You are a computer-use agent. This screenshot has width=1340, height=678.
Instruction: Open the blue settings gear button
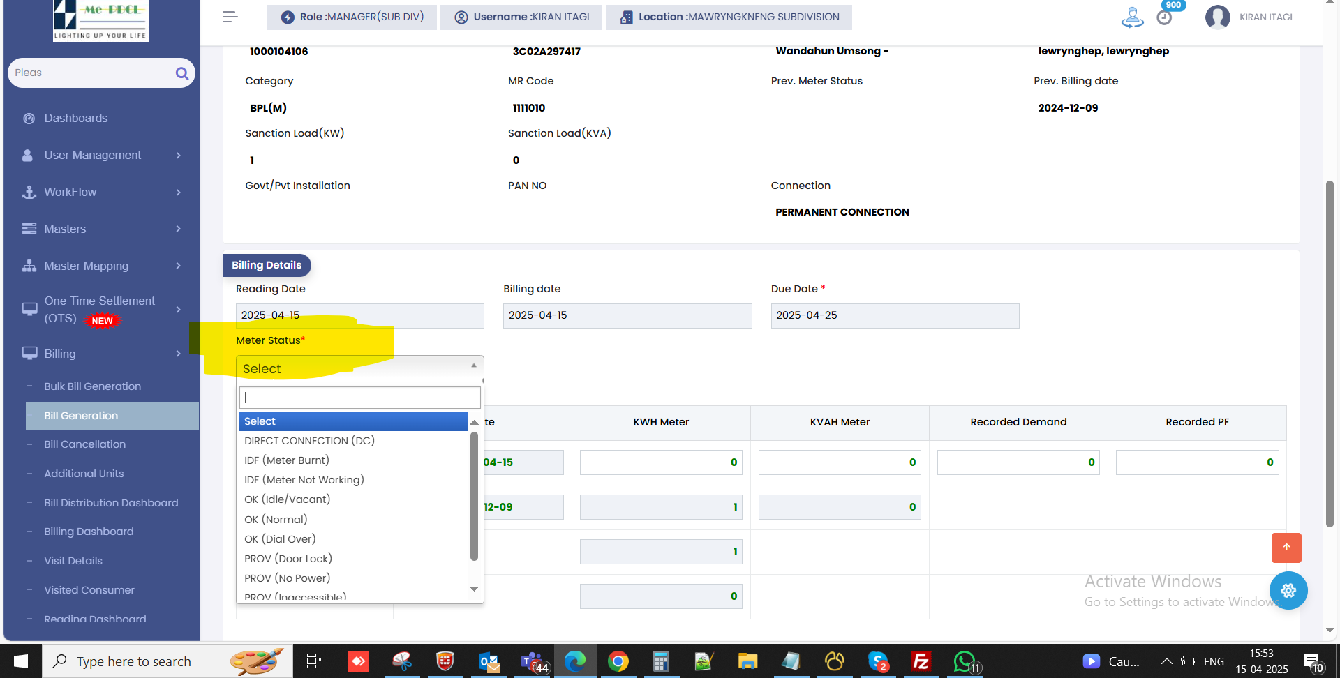1288,590
